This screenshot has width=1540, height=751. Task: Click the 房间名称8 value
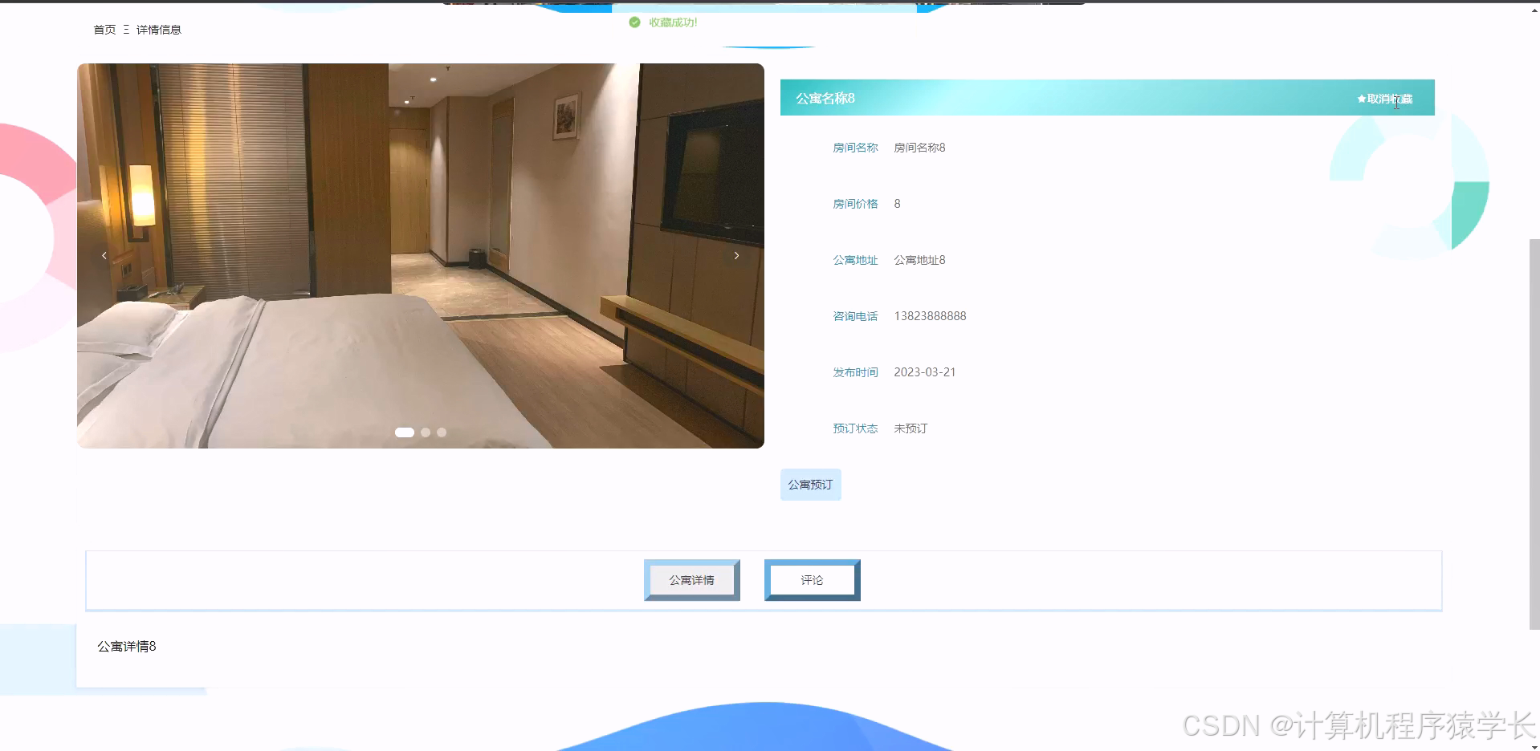919,148
